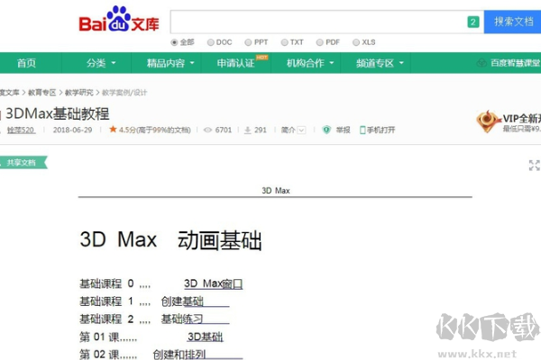541x360 pixels.
Task: Open the 申请认证 menu item
Action: pyautogui.click(x=235, y=63)
